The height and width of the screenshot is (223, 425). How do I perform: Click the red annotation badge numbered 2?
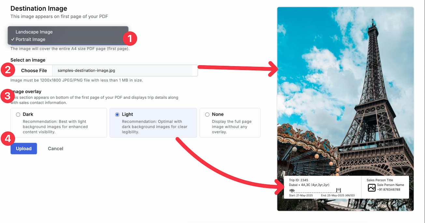point(7,70)
